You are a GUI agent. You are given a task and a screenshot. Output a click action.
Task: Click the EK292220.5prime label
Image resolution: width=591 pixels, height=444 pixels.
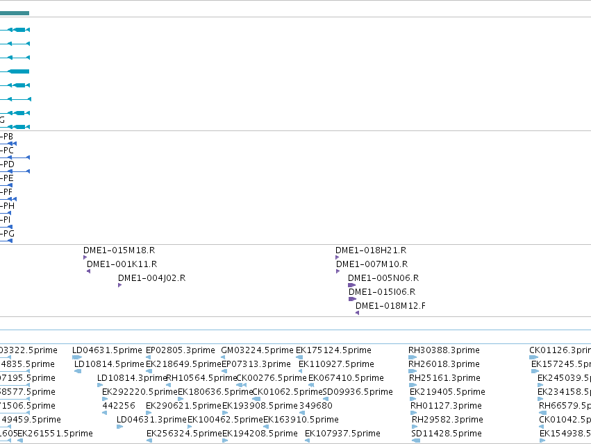140,392
